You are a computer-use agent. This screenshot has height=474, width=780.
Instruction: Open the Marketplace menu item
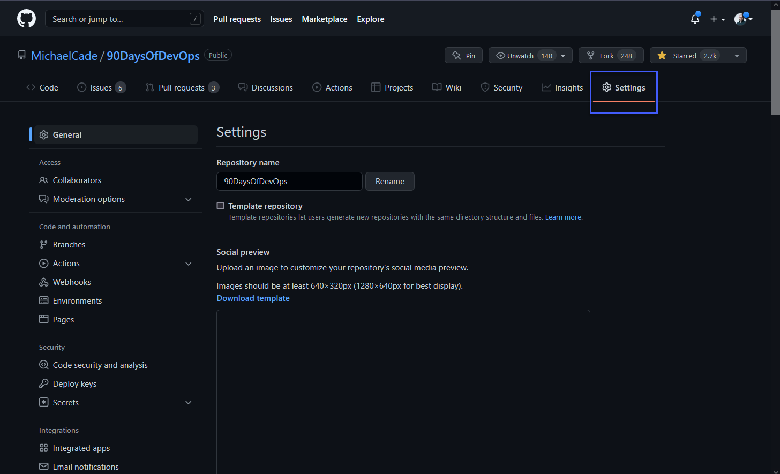[x=325, y=19]
